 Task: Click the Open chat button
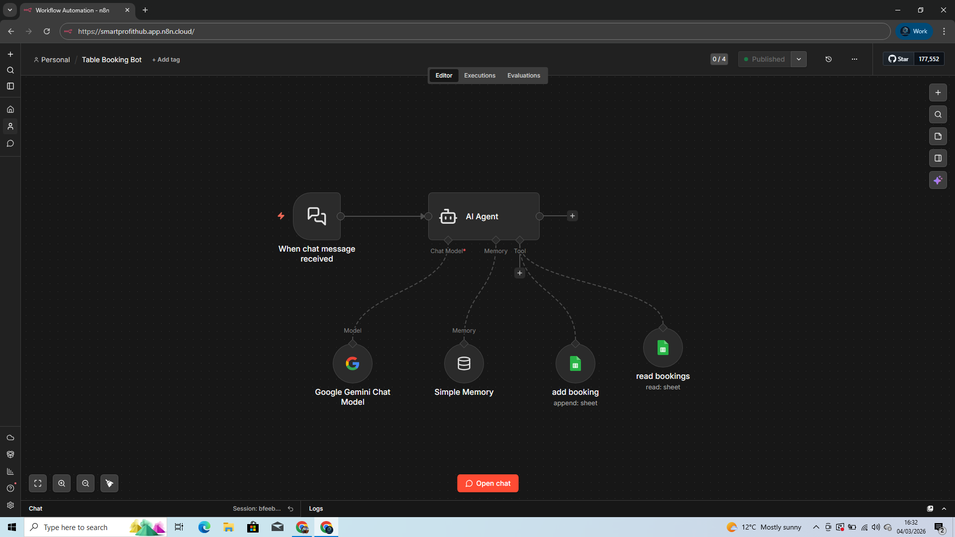click(487, 483)
